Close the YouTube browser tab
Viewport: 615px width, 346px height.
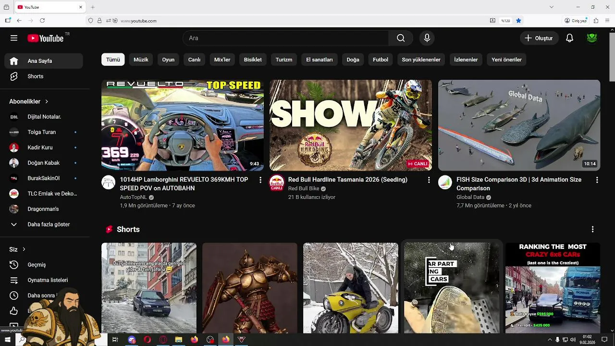point(81,7)
